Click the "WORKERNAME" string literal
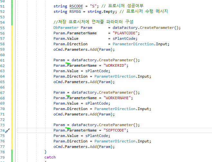 point(117,98)
